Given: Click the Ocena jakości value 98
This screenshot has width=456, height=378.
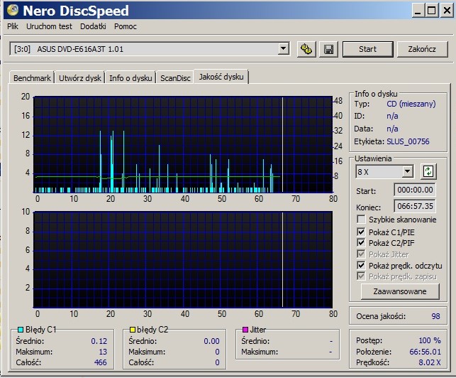Looking at the screenshot, I should pyautogui.click(x=435, y=316).
